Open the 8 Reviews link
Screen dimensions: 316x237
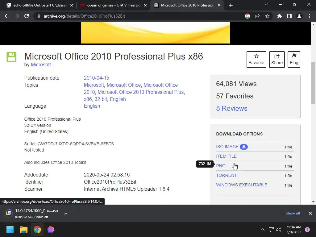click(231, 108)
